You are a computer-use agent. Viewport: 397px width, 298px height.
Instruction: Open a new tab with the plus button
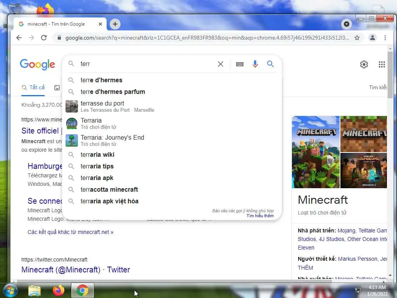point(115,24)
